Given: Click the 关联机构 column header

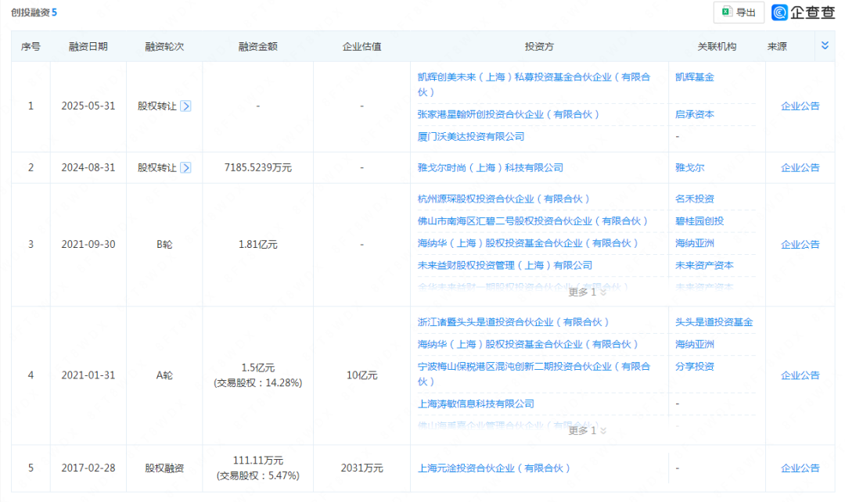Looking at the screenshot, I should (x=717, y=46).
